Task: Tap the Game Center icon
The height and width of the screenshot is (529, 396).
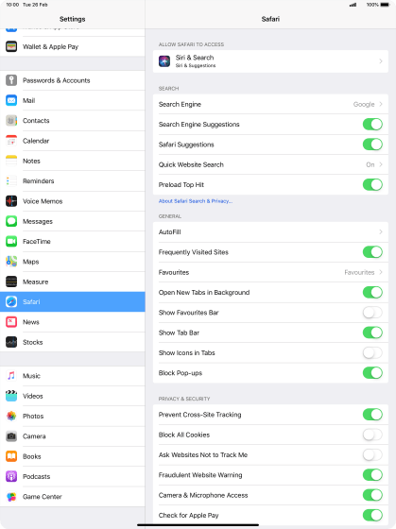Action: coord(11,497)
